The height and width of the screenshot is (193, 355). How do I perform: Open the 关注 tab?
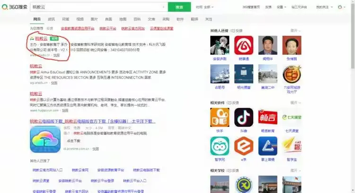(x=209, y=19)
